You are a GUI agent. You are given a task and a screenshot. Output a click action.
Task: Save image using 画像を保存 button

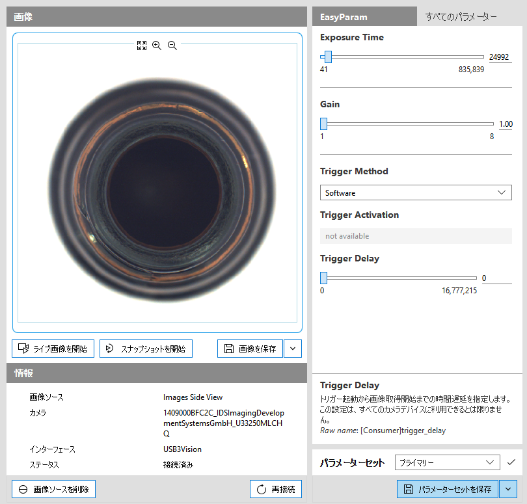[250, 349]
